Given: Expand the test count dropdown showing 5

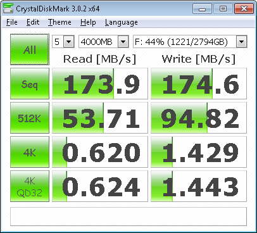Looking at the screenshot, I should (x=69, y=42).
